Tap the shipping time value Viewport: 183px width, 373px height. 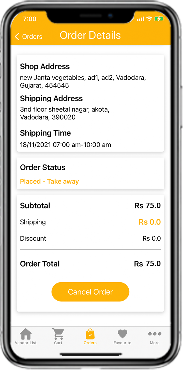[x=66, y=145]
